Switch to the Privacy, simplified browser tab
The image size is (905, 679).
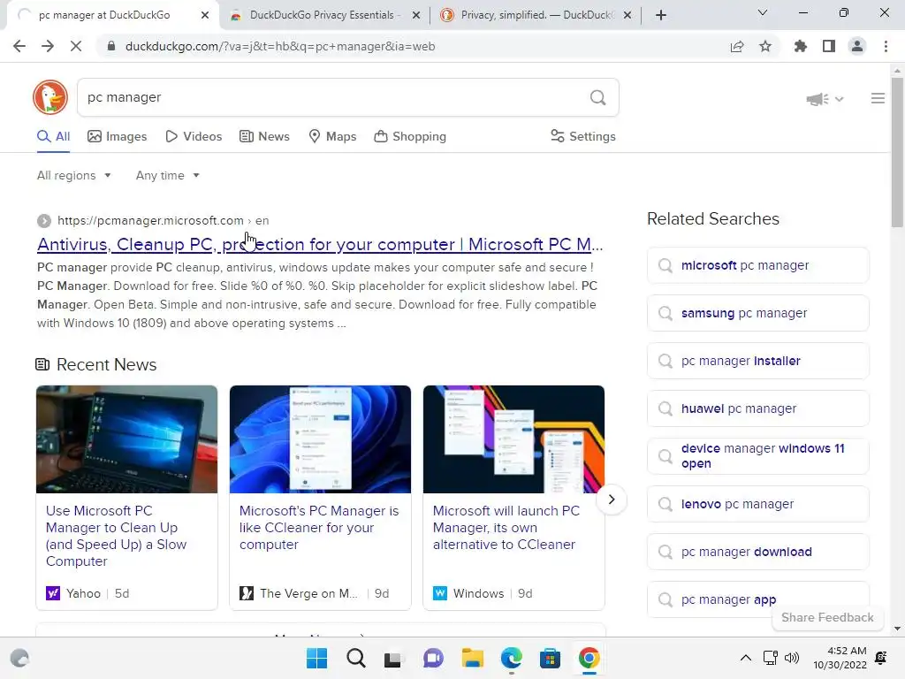536,16
